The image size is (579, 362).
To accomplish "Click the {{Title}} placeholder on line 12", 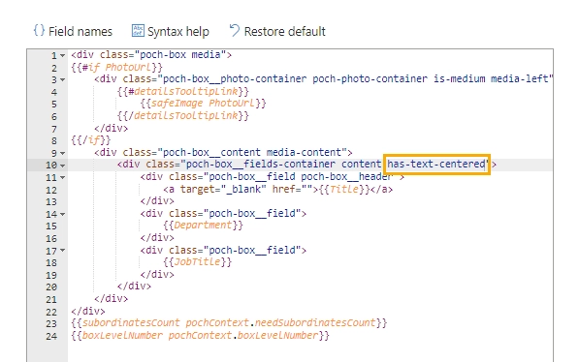I will [344, 189].
